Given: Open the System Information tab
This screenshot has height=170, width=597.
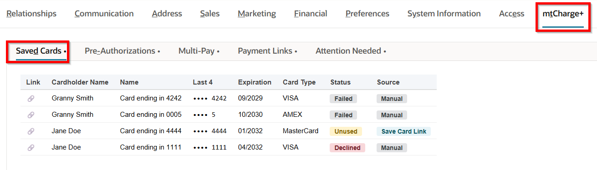Looking at the screenshot, I should (444, 14).
